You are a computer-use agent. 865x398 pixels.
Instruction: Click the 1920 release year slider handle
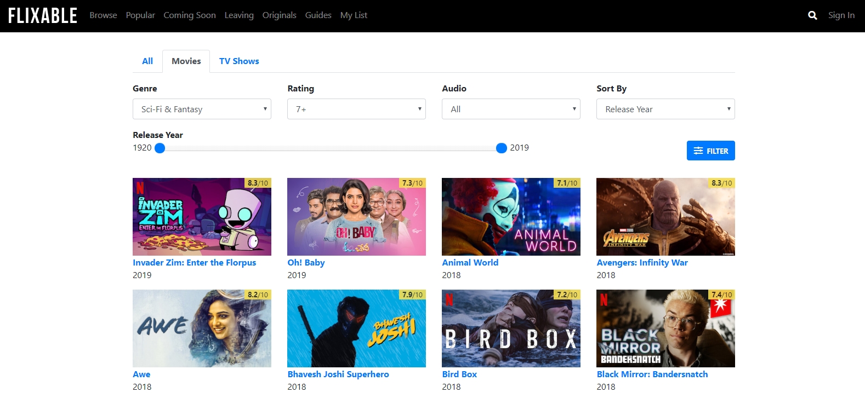[x=160, y=148]
